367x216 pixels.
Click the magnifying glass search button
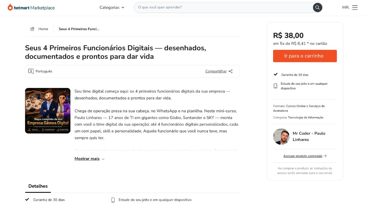pos(318,8)
